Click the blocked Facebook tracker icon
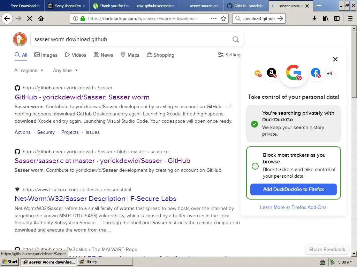Viewport: 357px width, 267px height. tap(316, 73)
